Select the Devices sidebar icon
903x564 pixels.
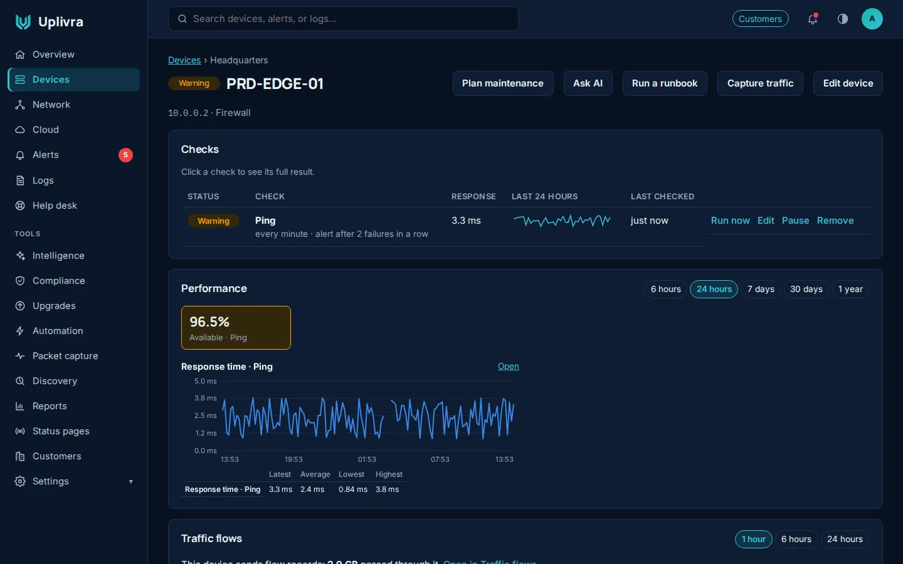coord(20,80)
